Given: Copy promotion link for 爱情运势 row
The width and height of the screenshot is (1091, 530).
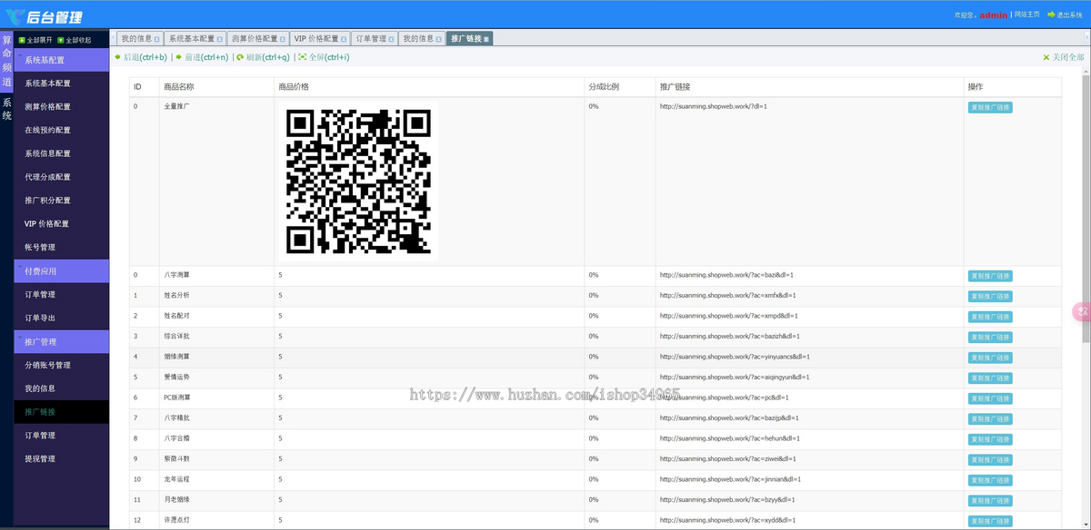Looking at the screenshot, I should (990, 378).
